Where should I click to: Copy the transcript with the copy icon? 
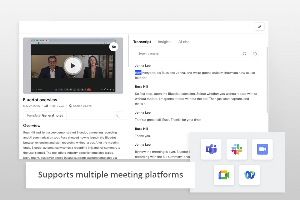pos(255,53)
